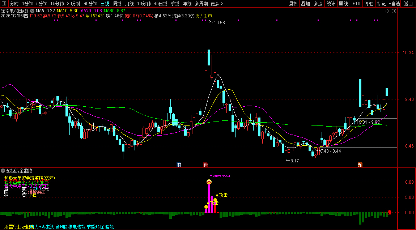The height and width of the screenshot is (230, 416).
Task: Click the yellow circle signal atop magenta bar
Action: (209, 182)
